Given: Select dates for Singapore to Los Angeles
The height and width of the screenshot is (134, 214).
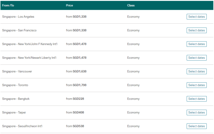Looking at the screenshot, I should coord(196,17).
